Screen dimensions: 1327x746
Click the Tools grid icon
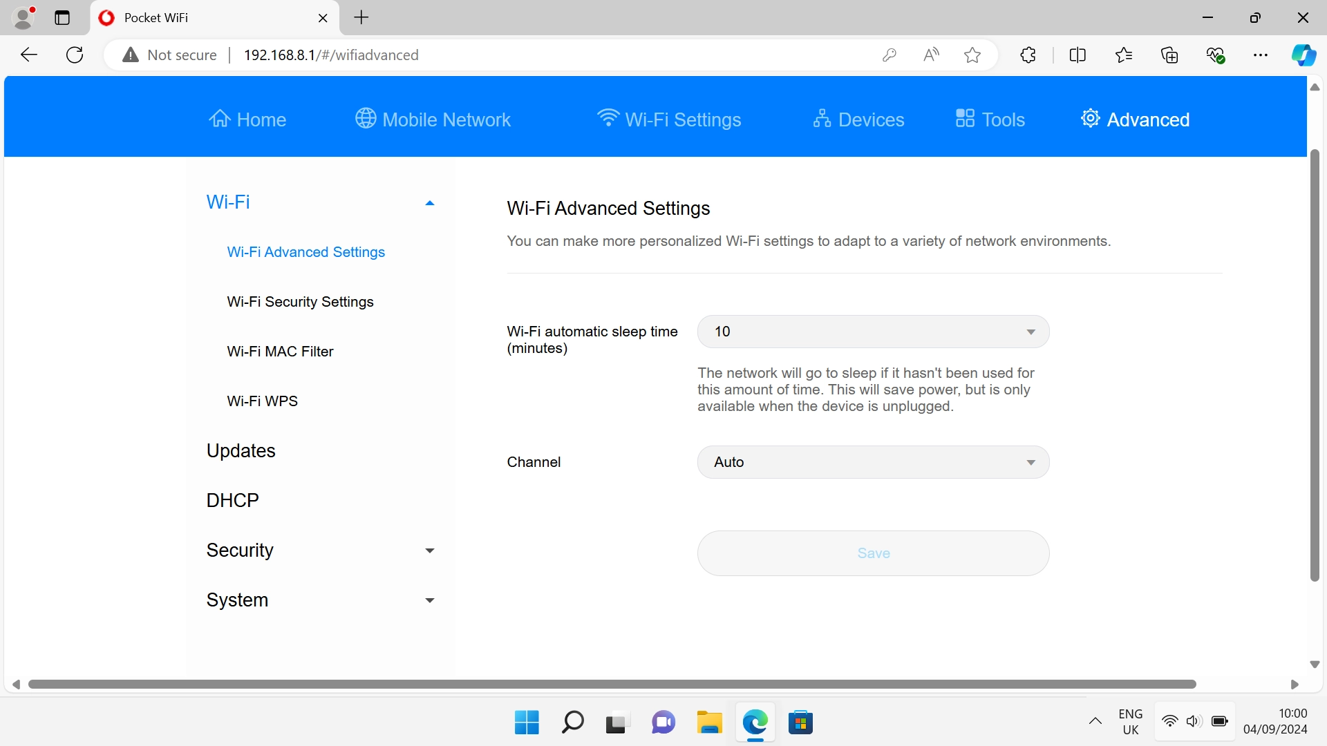tap(965, 119)
